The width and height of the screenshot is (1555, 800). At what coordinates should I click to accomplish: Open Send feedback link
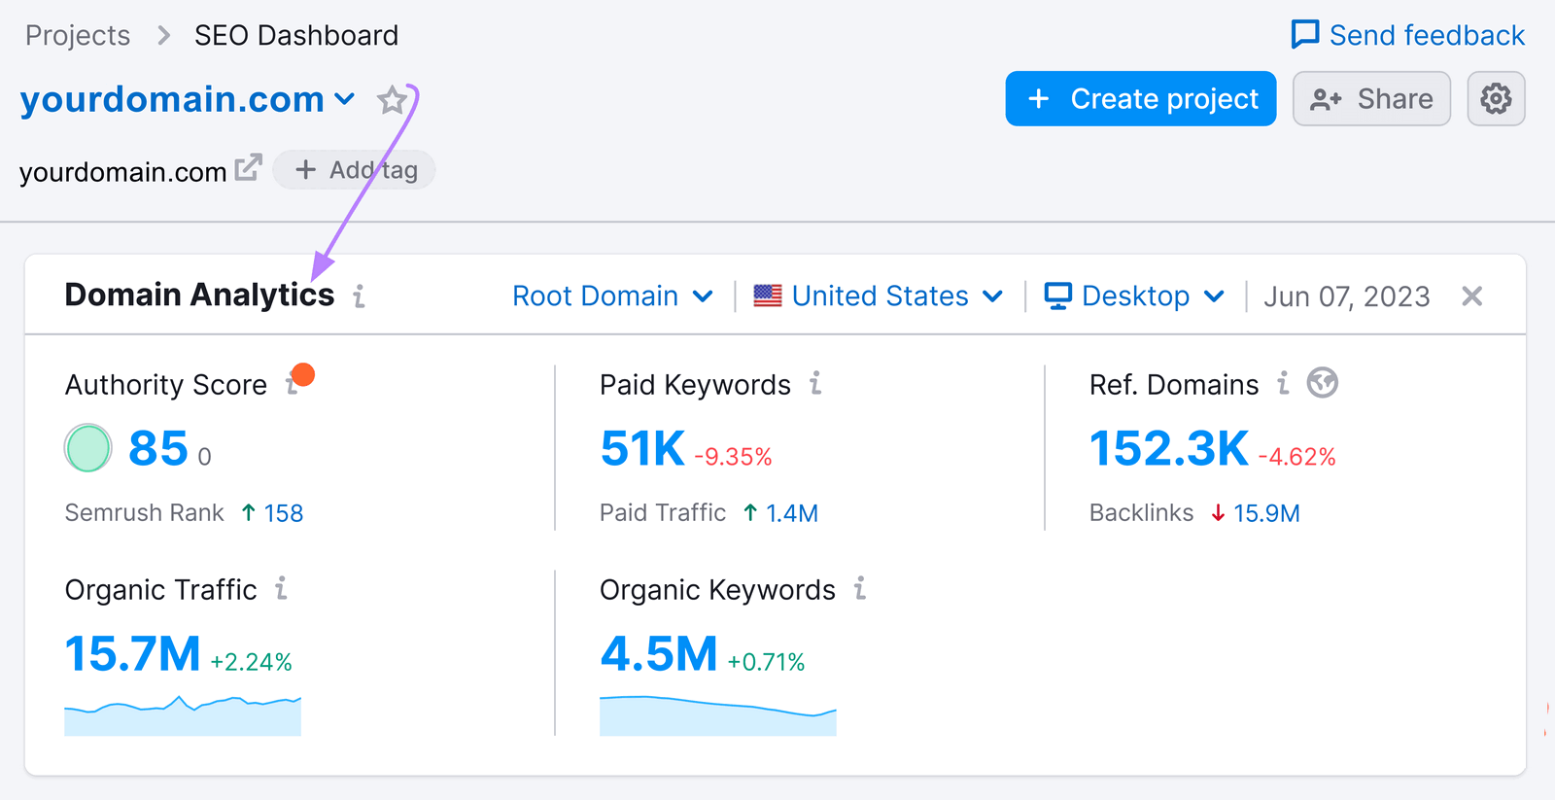click(1408, 36)
